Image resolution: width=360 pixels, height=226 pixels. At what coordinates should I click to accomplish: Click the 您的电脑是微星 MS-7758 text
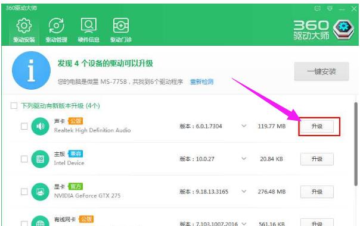point(92,81)
